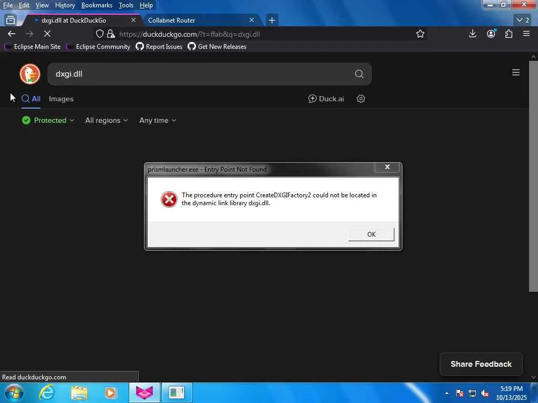The image size is (538, 403).
Task: Open the Edit menu
Action: tap(24, 5)
